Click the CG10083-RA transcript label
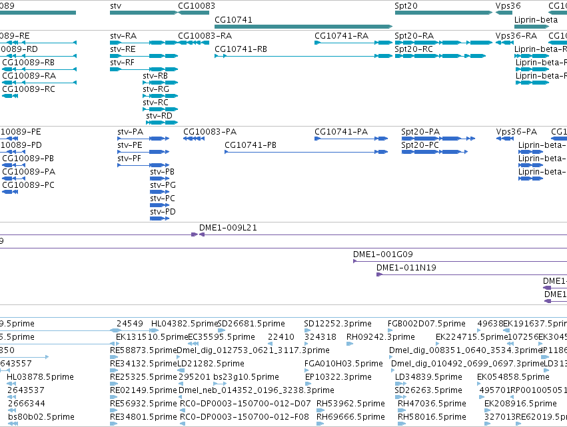The image size is (567, 427). point(205,36)
